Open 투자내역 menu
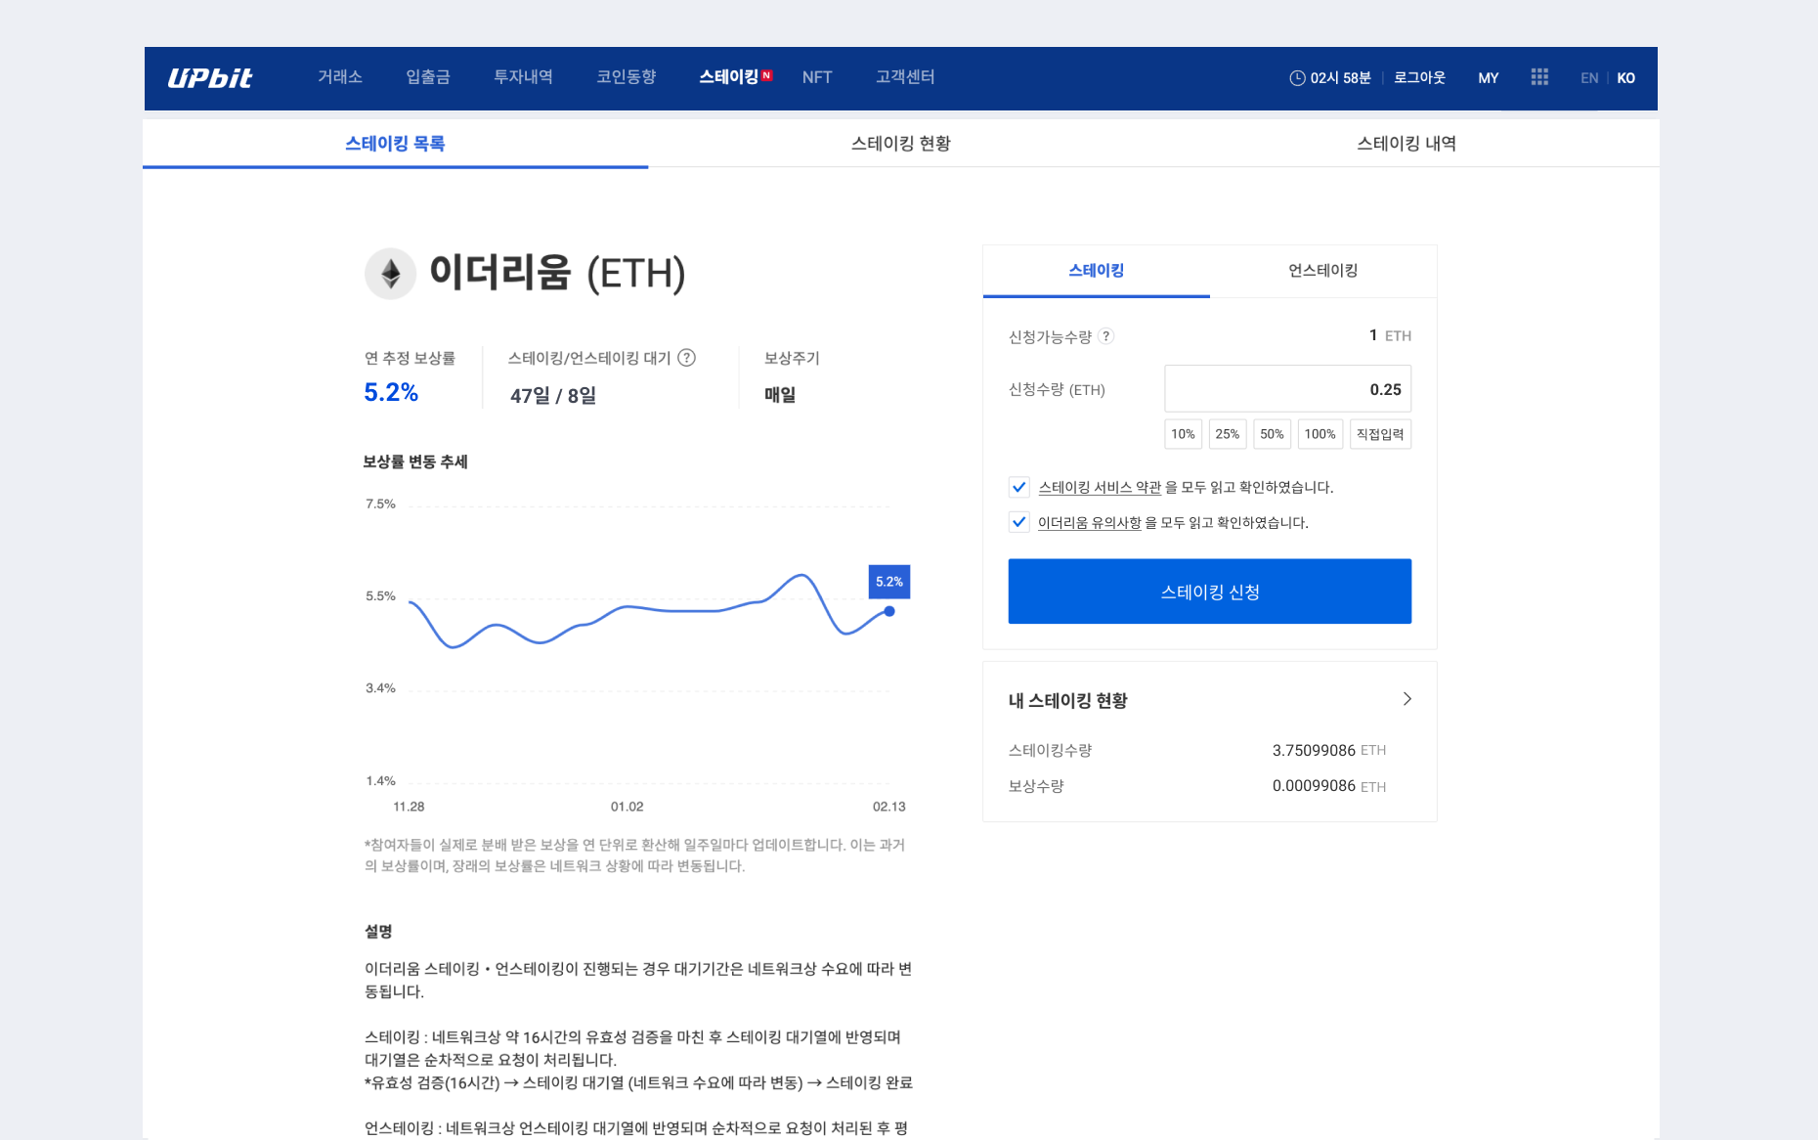The height and width of the screenshot is (1140, 1818). (x=523, y=77)
